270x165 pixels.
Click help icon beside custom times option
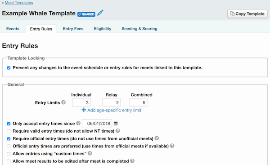coord(90,153)
